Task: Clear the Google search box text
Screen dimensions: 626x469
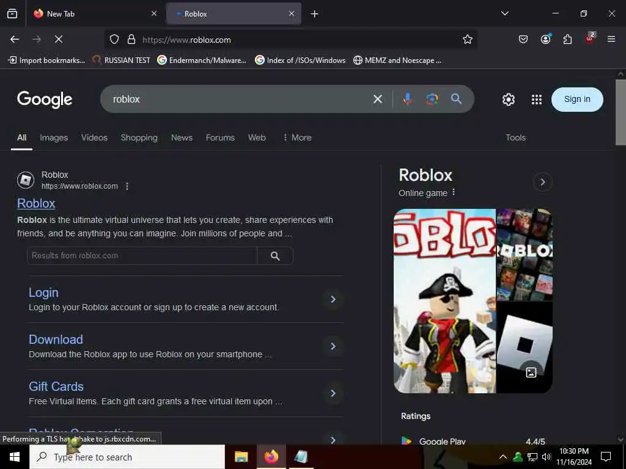Action: pyautogui.click(x=378, y=99)
